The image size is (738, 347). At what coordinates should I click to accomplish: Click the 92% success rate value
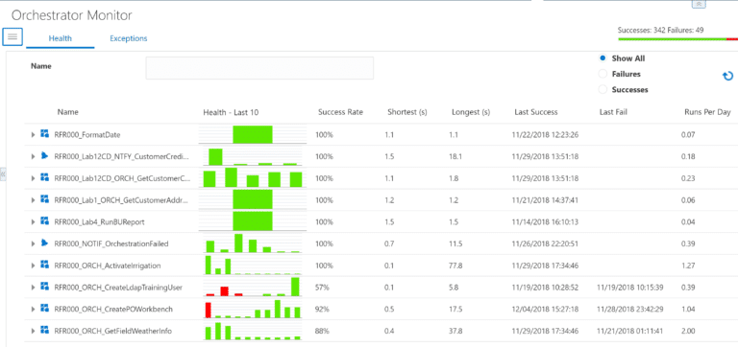[322, 310]
